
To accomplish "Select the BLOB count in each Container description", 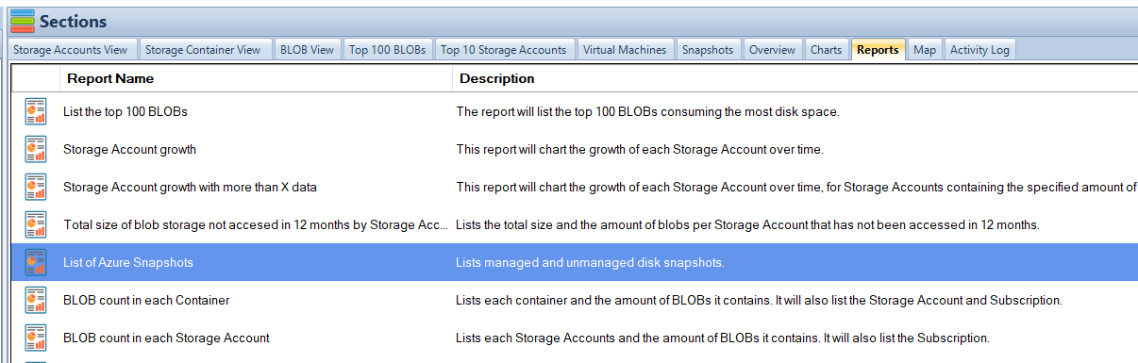I will tap(759, 300).
